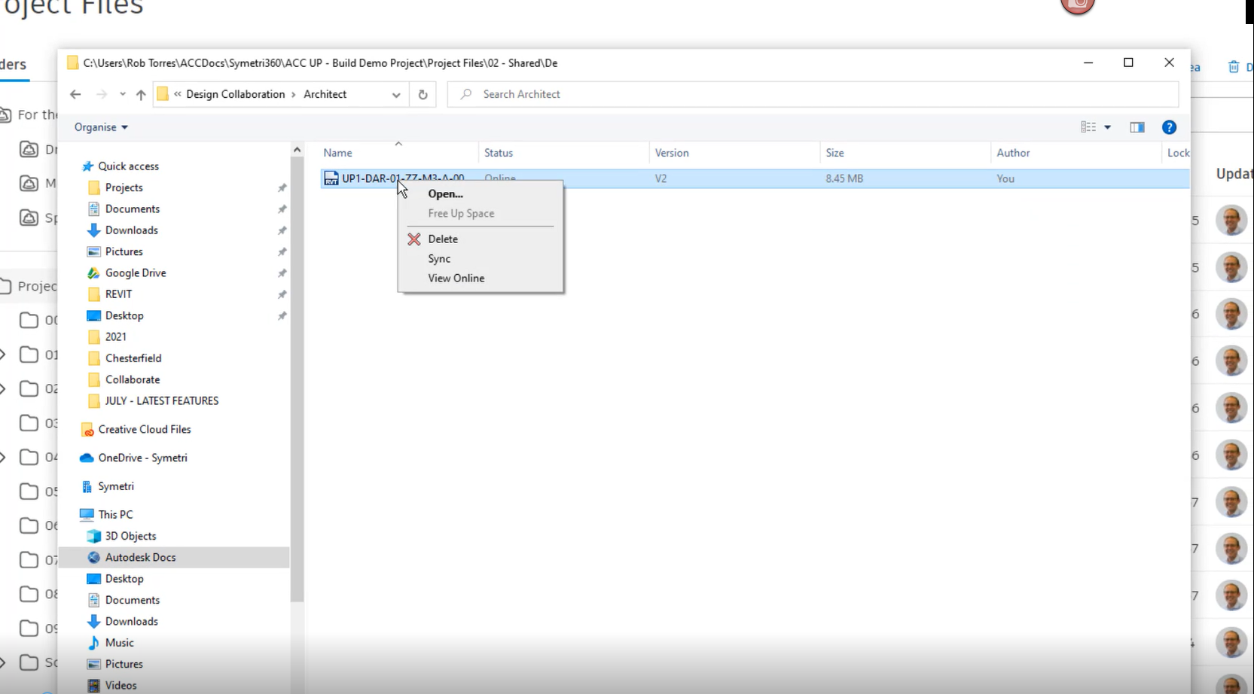Open Explorer help question mark icon
Viewport: 1254px width, 694px height.
pos(1169,127)
